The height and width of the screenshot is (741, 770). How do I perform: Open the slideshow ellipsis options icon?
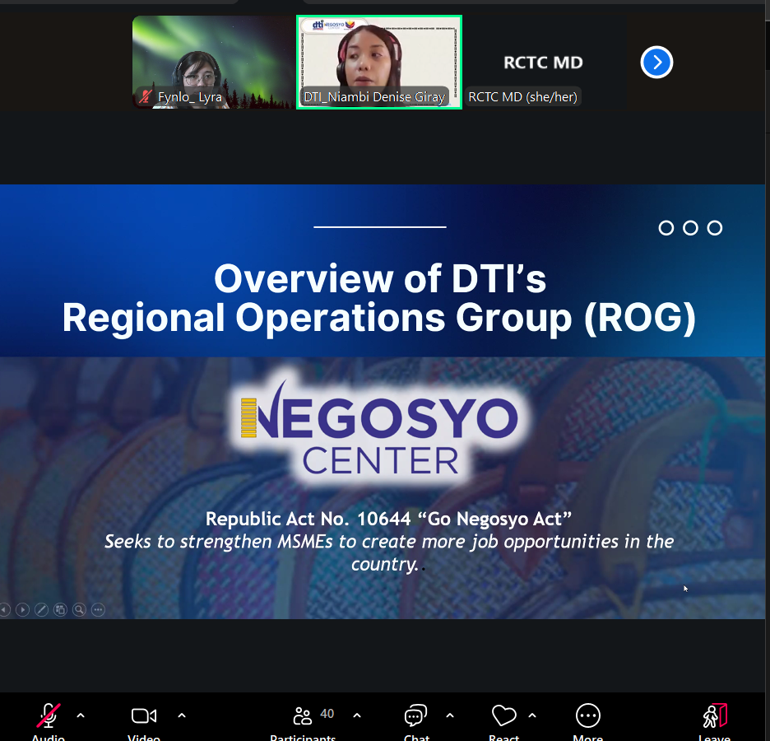click(x=98, y=609)
